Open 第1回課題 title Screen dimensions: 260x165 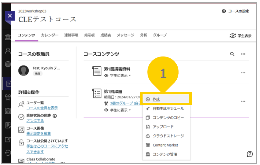coord(113,92)
